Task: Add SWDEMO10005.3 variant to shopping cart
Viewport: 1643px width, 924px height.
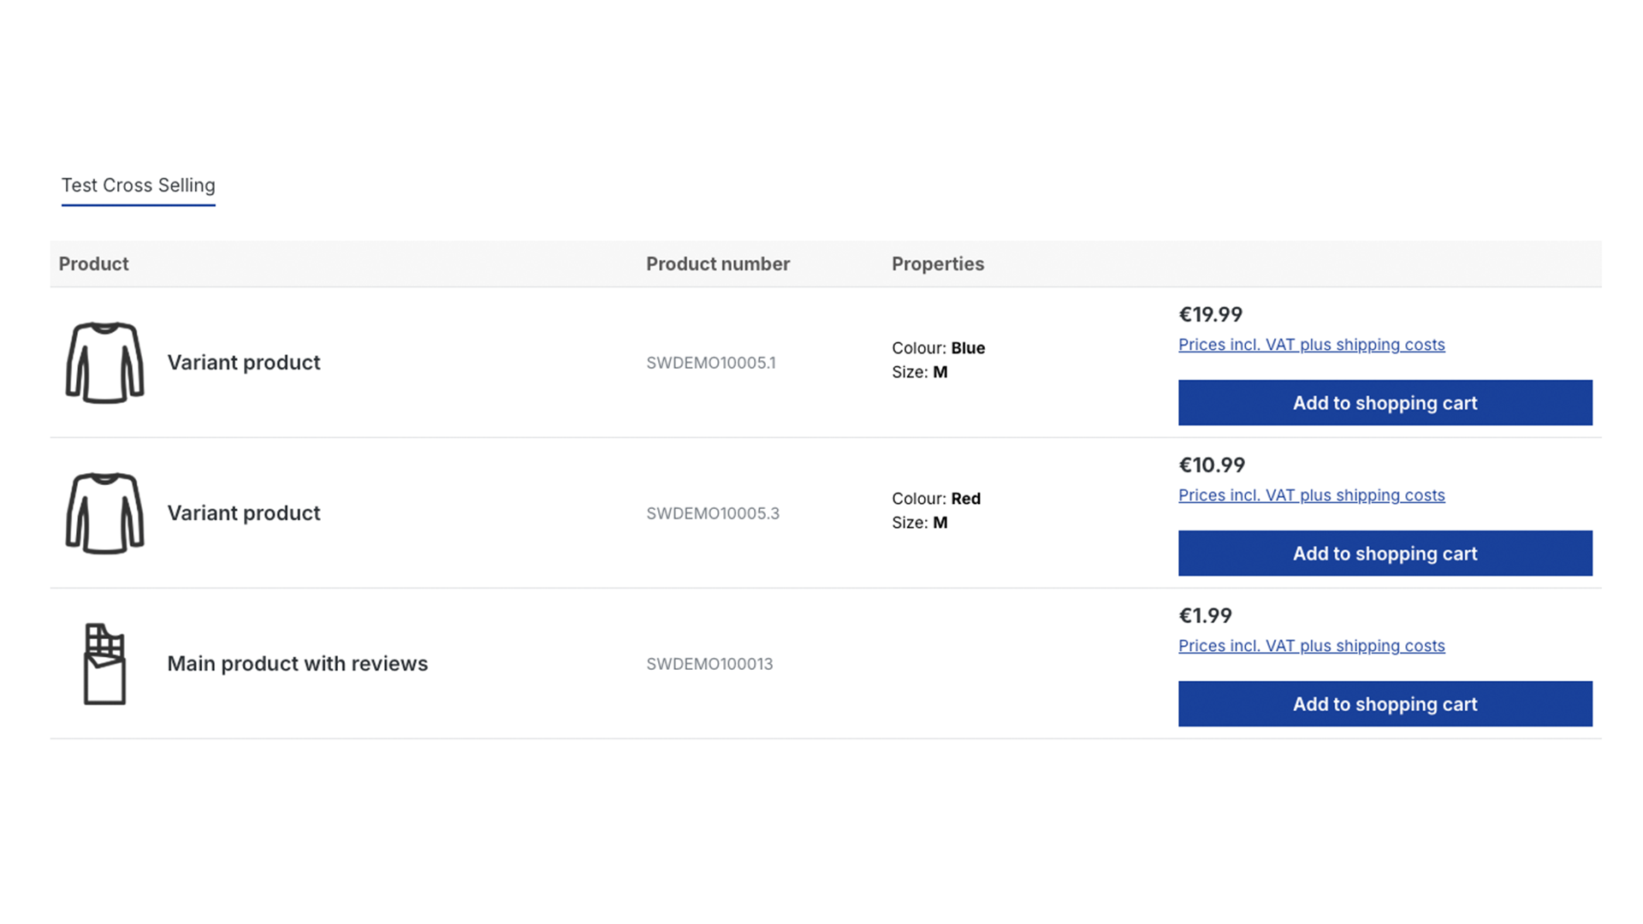Action: point(1385,554)
